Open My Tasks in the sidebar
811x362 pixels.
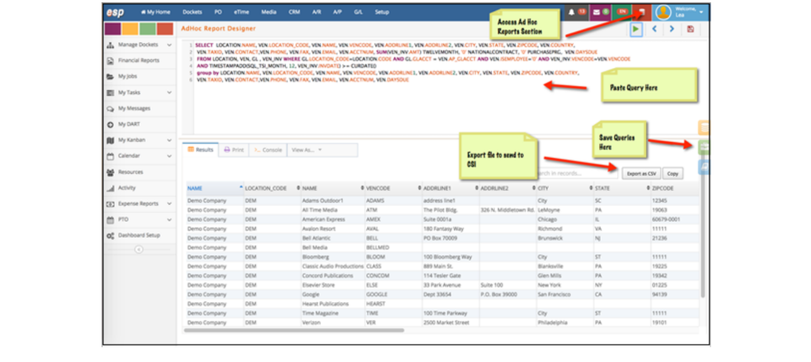click(x=140, y=92)
